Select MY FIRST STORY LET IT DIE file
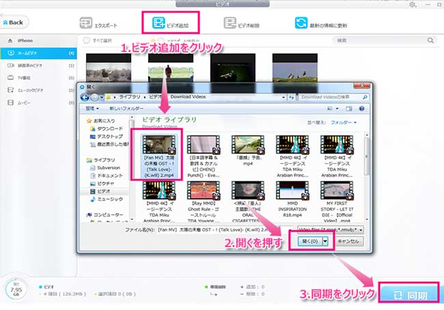Image resolution: width=444 pixels, height=310 pixels. 337,202
